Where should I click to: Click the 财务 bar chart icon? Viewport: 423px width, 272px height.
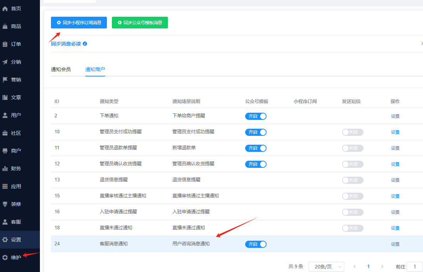(x=5, y=169)
